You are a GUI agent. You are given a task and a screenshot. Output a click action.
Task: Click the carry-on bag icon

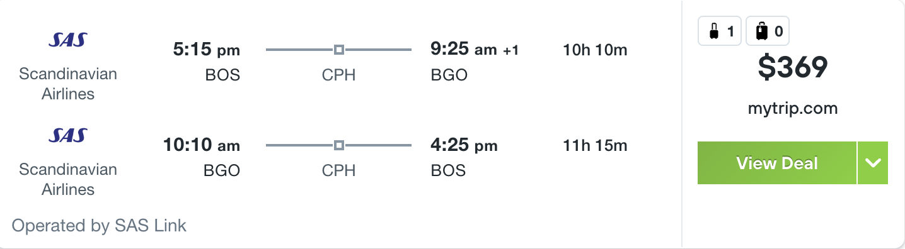[x=713, y=31]
